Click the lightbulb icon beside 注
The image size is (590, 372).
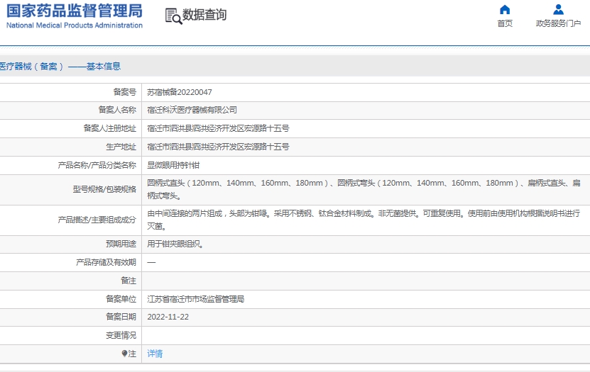tap(124, 354)
